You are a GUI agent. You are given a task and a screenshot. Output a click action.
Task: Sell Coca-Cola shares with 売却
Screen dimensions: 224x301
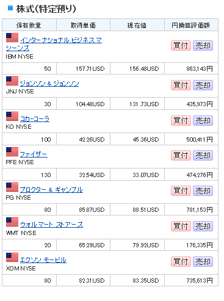[203, 120]
